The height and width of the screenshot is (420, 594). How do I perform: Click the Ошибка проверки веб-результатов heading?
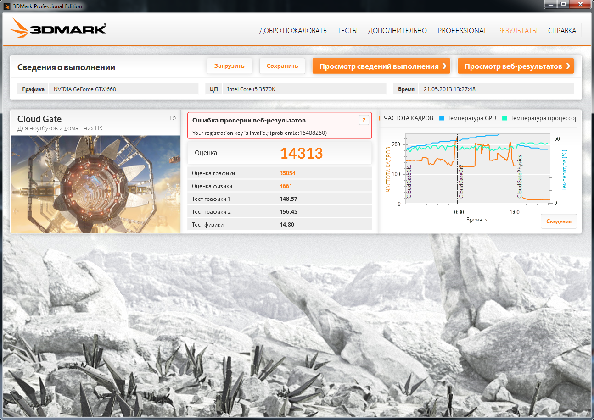(x=250, y=121)
